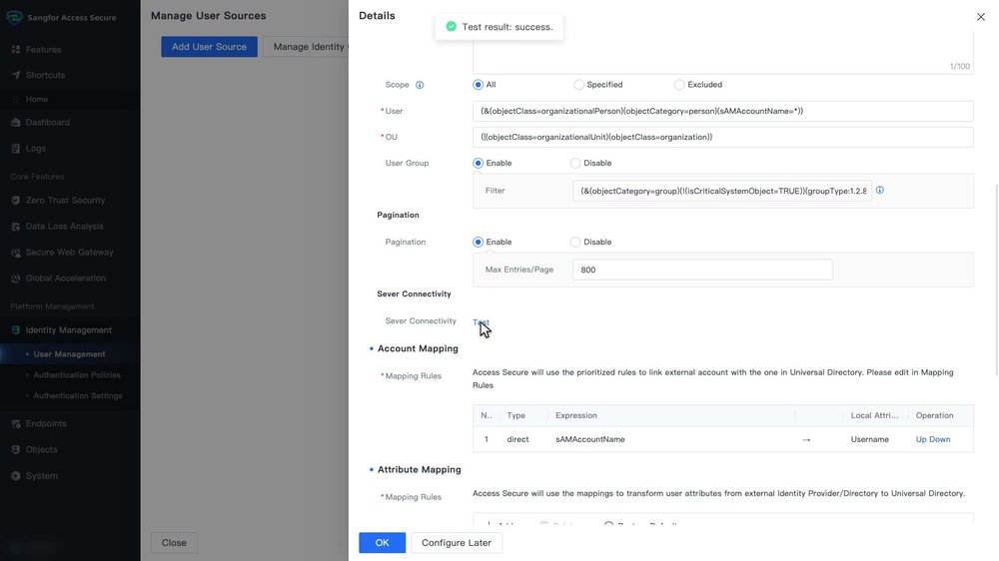Click the OU filter input field
This screenshot has height=561, width=999.
[722, 137]
